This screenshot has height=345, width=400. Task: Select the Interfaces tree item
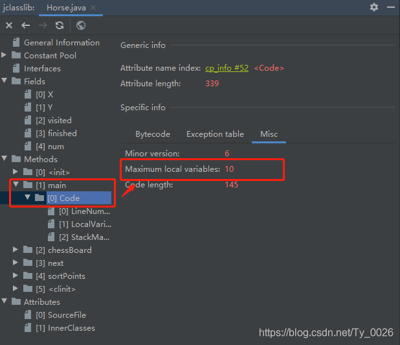(42, 69)
